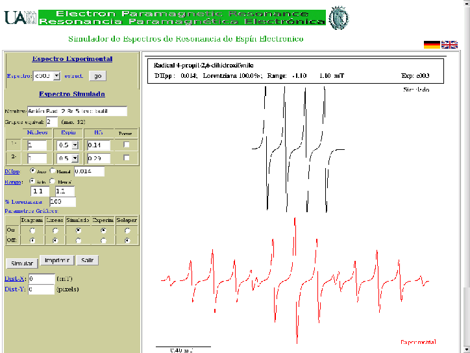
Task: Open the Dist-Y help link
Action: tap(14, 289)
